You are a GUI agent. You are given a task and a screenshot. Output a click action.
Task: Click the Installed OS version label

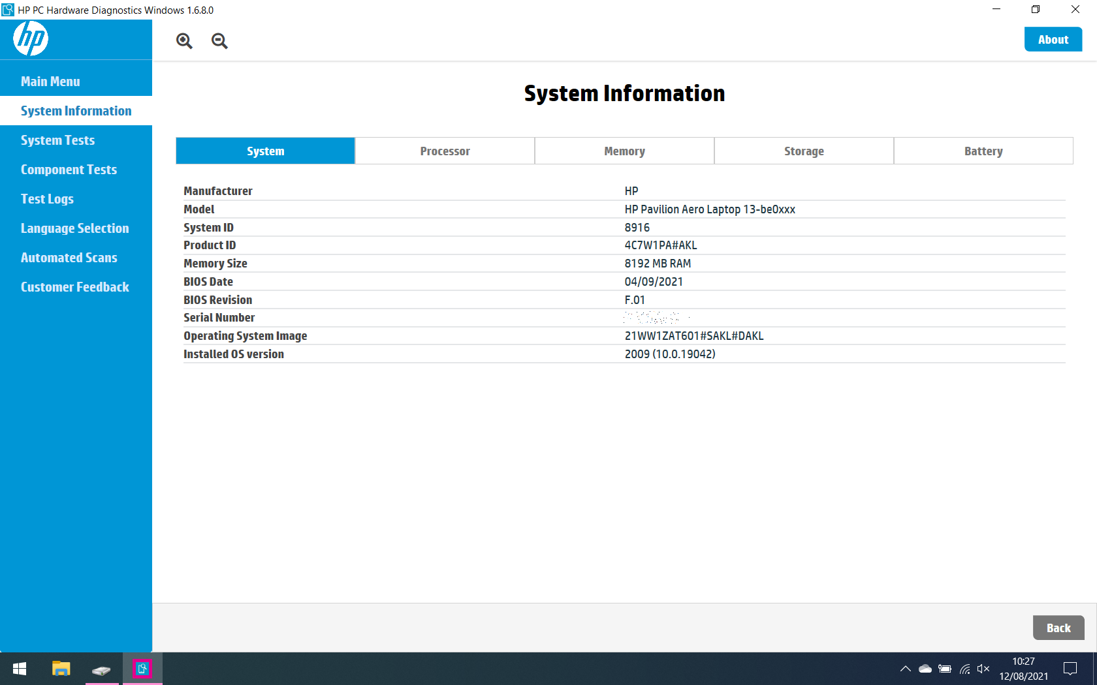[234, 354]
